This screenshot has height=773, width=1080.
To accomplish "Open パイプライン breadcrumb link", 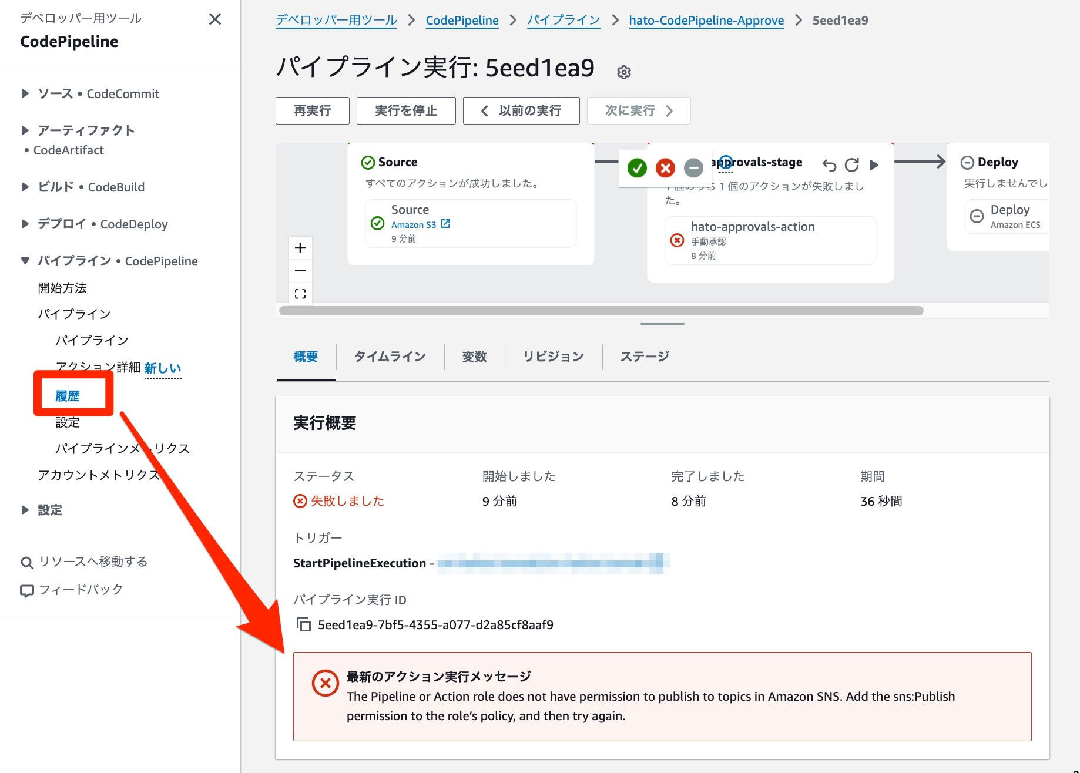I will (564, 20).
